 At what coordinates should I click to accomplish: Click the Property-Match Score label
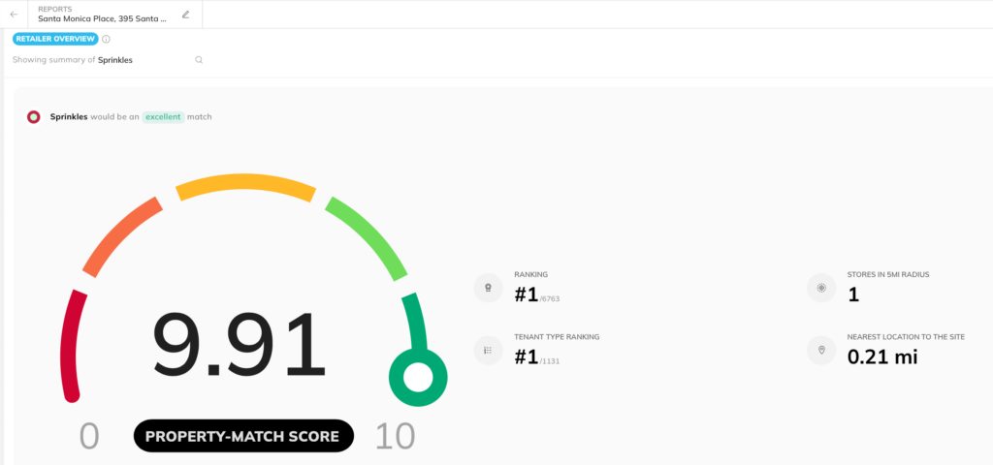tap(243, 436)
